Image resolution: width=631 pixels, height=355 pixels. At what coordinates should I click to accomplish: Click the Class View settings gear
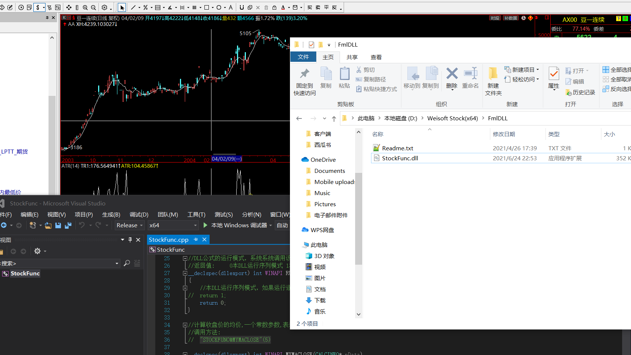37,251
